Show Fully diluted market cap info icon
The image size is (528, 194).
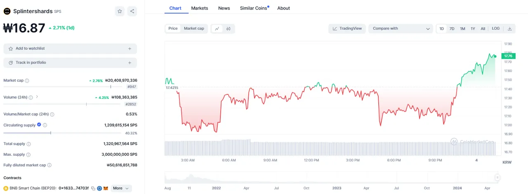pos(49,165)
